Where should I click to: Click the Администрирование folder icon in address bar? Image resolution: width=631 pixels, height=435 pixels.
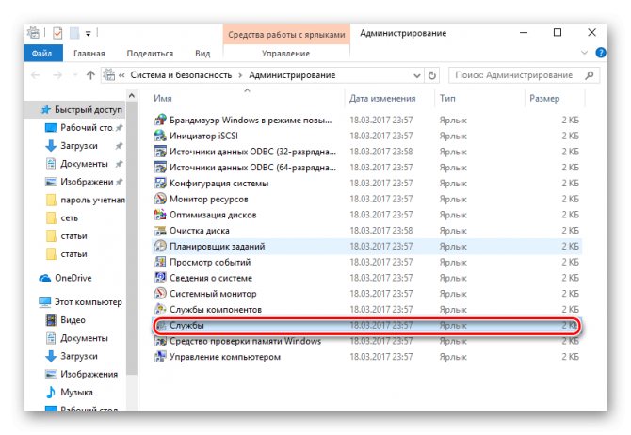tap(108, 74)
